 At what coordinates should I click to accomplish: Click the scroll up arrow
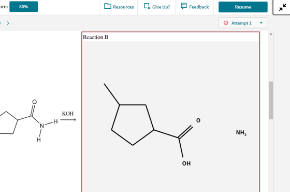[x=271, y=34]
